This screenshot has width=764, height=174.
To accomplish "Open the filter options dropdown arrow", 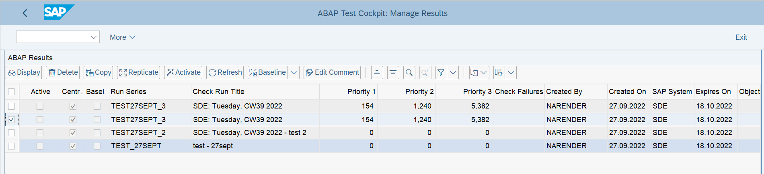I will point(453,72).
